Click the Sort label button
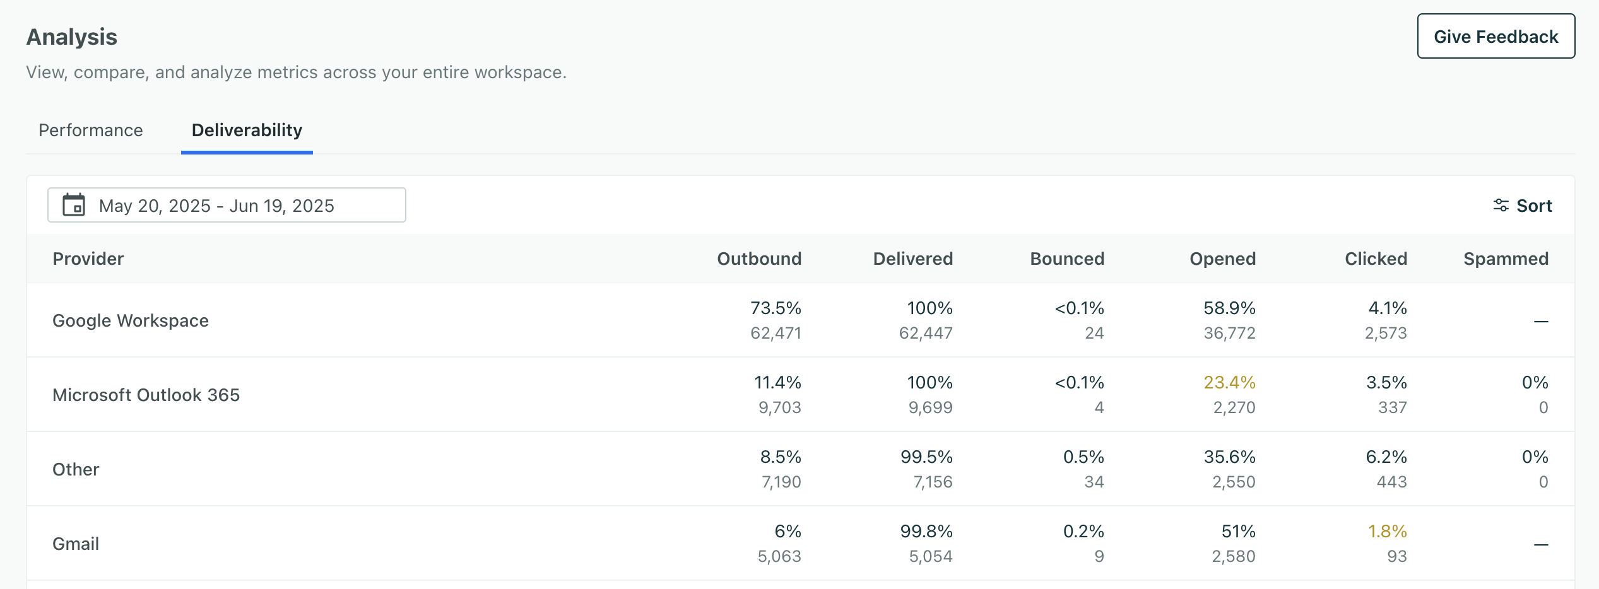 point(1534,206)
